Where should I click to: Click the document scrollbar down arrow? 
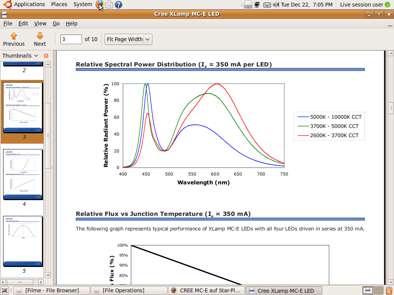tap(391, 282)
